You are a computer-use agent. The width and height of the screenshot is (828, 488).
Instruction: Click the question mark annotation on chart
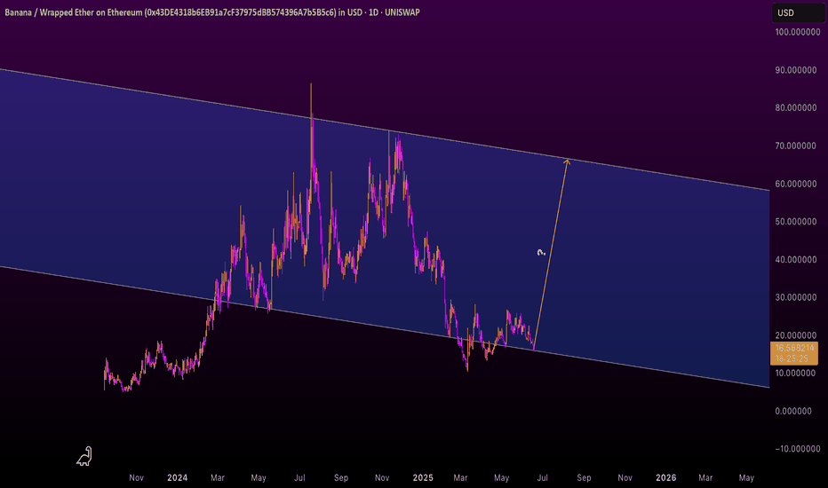pyautogui.click(x=541, y=253)
